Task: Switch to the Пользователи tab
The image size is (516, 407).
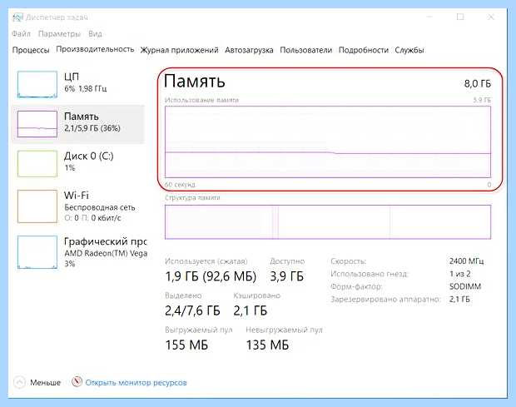Action: point(305,50)
